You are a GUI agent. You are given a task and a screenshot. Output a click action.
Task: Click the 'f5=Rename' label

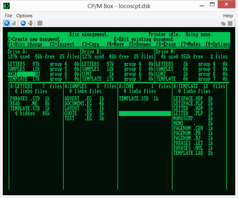140,44
